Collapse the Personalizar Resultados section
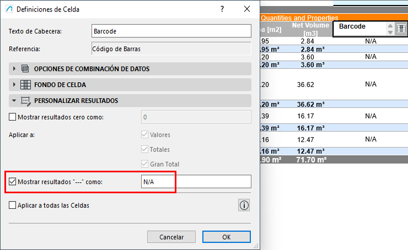The image size is (408, 250). point(14,101)
